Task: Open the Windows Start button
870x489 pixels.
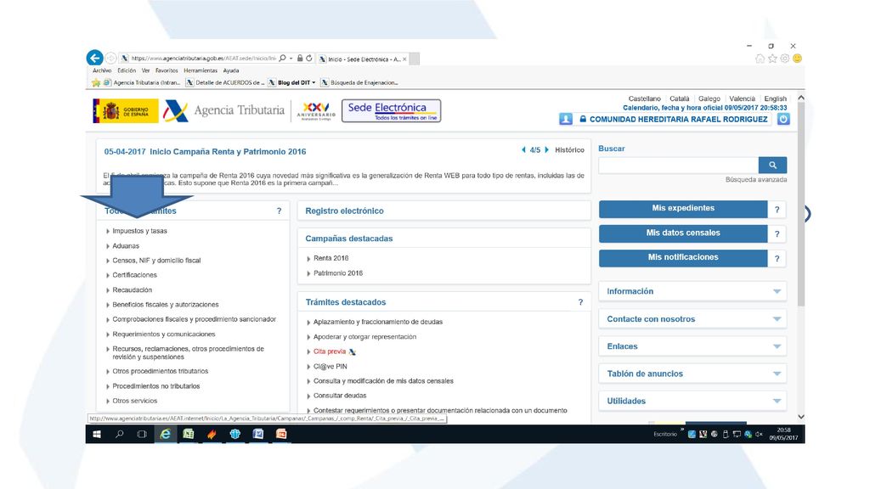Action: pyautogui.click(x=97, y=434)
